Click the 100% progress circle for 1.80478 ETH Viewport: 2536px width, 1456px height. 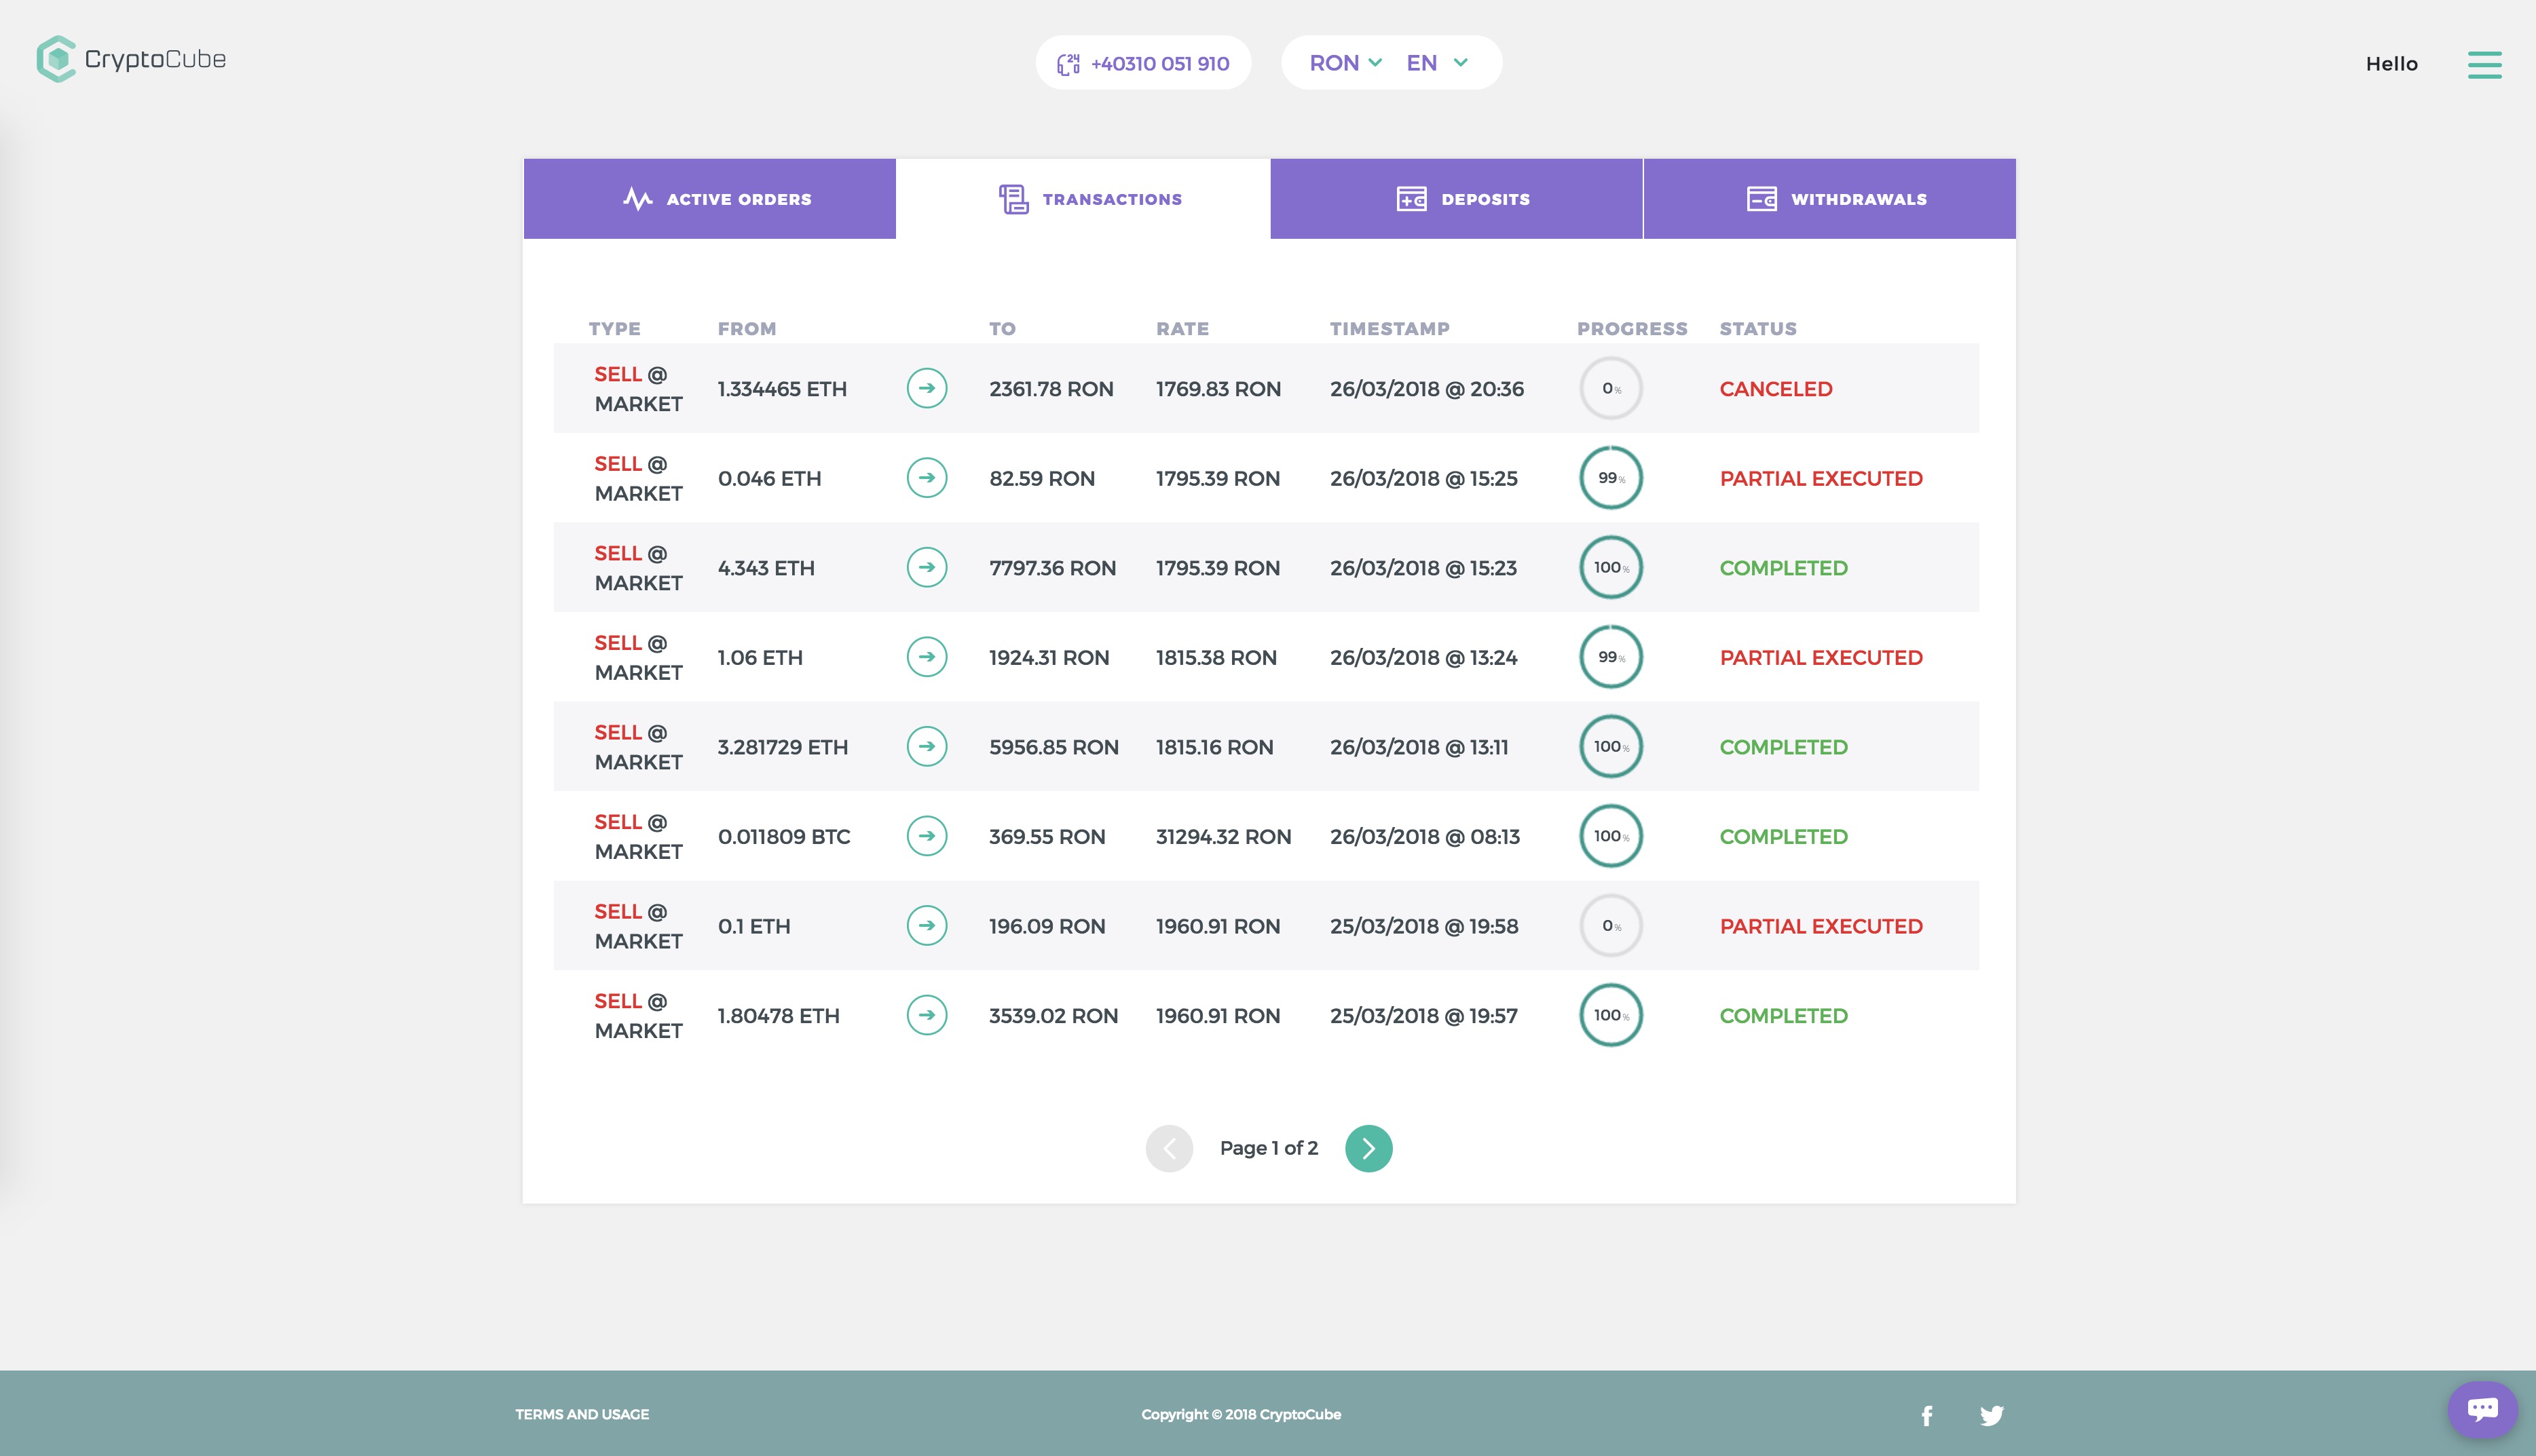pyautogui.click(x=1611, y=1015)
